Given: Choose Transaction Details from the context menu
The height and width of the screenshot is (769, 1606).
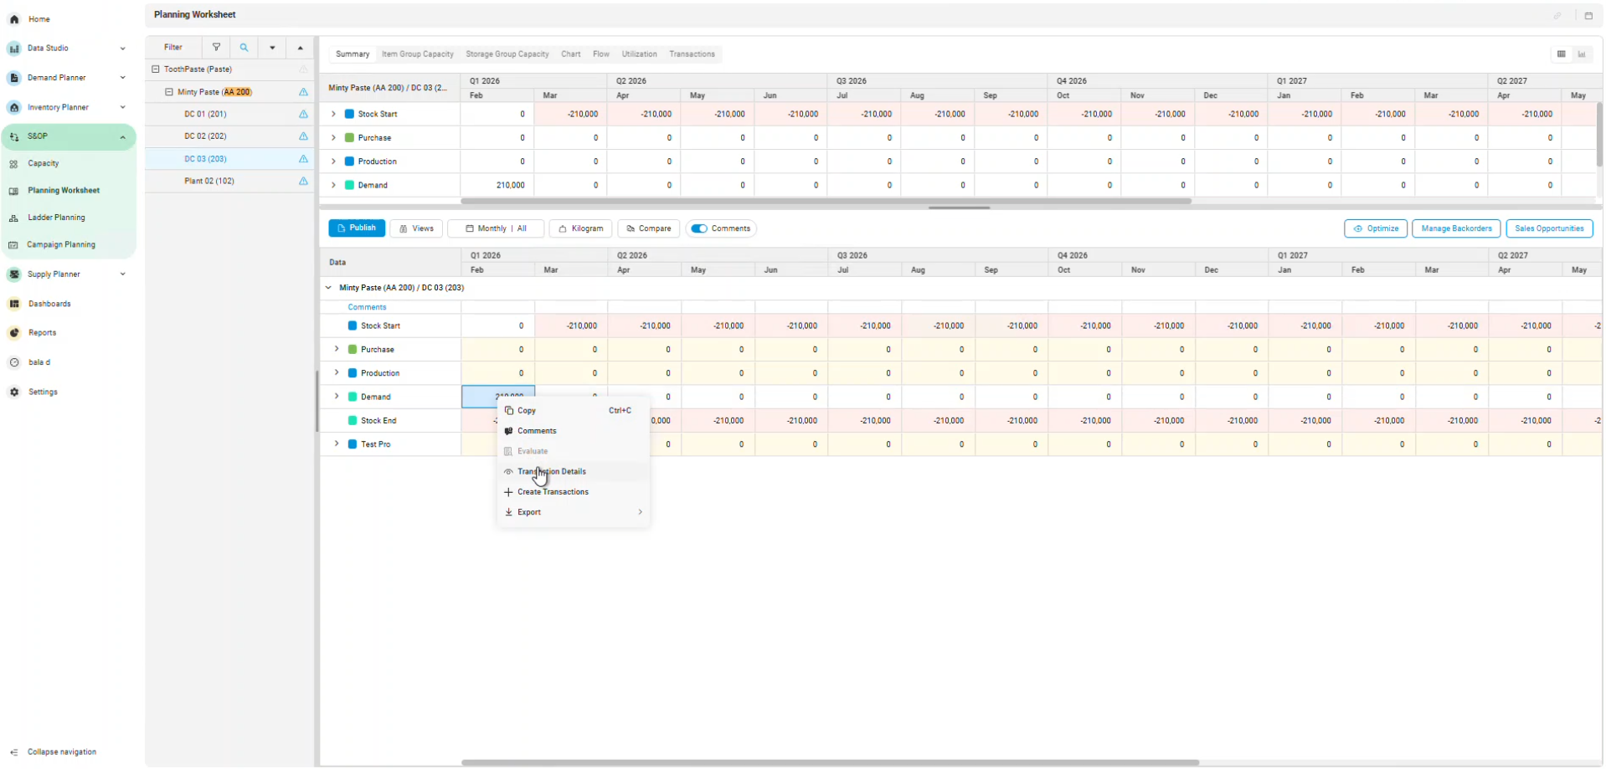Looking at the screenshot, I should tap(551, 472).
